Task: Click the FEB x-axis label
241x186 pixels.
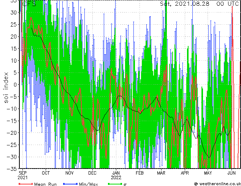Action: point(140,173)
